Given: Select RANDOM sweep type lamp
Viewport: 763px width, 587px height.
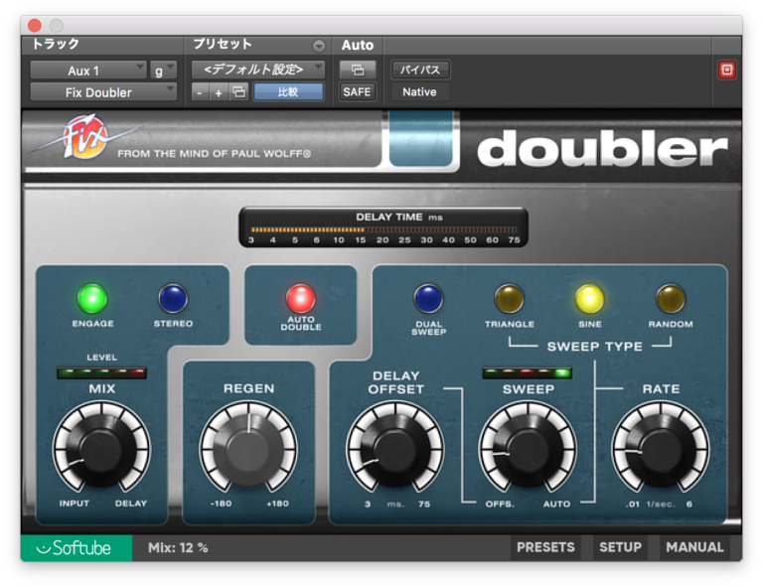Looking at the screenshot, I should pyautogui.click(x=671, y=298).
